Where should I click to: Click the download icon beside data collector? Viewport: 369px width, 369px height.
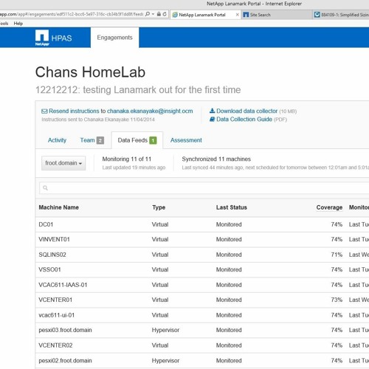(x=212, y=111)
